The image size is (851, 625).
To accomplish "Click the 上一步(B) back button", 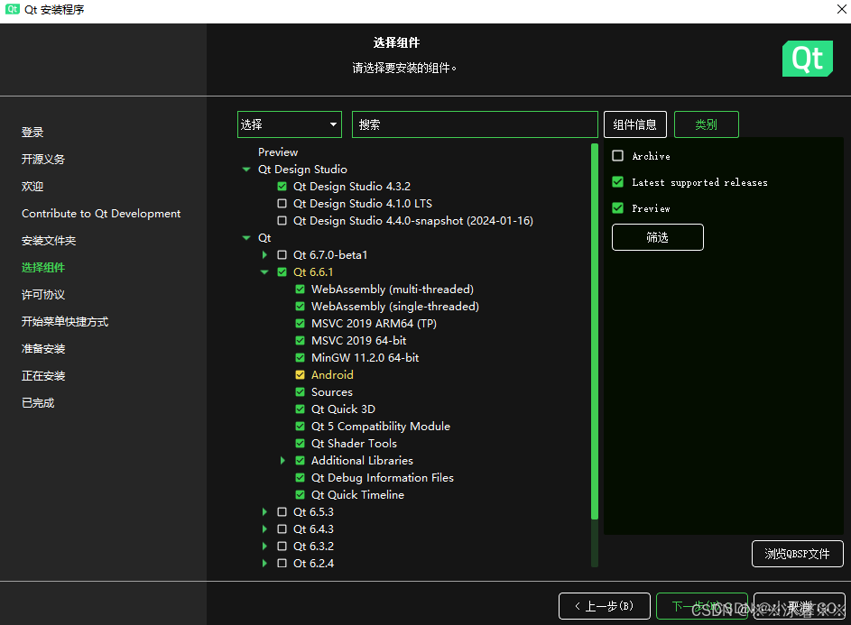I will pyautogui.click(x=604, y=607).
